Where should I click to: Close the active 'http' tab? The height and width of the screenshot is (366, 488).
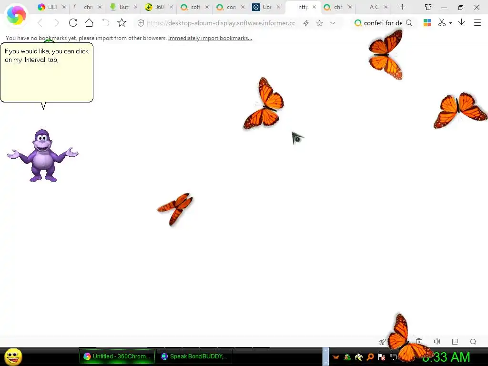pyautogui.click(x=315, y=7)
